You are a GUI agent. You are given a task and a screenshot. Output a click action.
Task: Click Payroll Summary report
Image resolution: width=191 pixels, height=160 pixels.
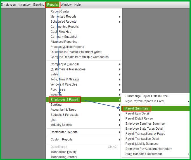(x=137, y=108)
